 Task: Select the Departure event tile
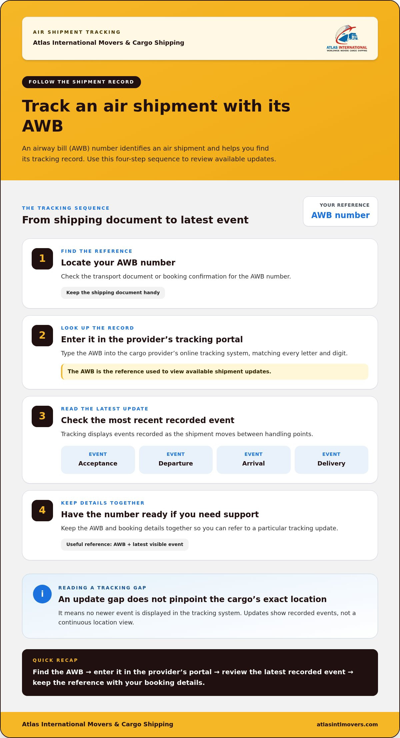[176, 460]
